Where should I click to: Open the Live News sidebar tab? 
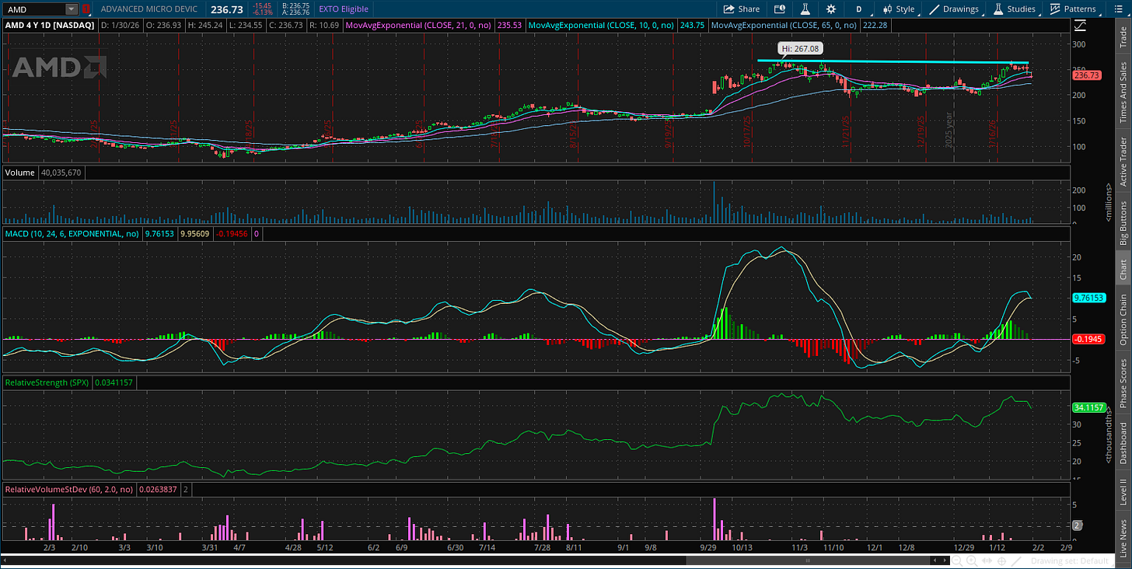coord(1123,537)
